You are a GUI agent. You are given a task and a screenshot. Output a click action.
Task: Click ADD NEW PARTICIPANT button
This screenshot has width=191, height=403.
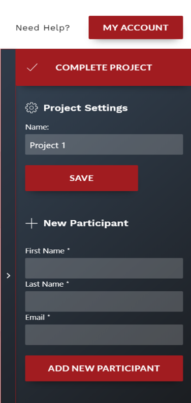click(x=104, y=368)
